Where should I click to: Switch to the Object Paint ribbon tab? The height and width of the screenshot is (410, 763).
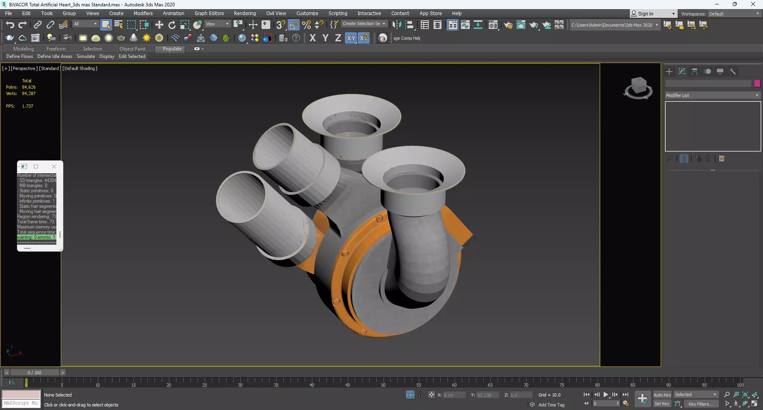coord(132,49)
